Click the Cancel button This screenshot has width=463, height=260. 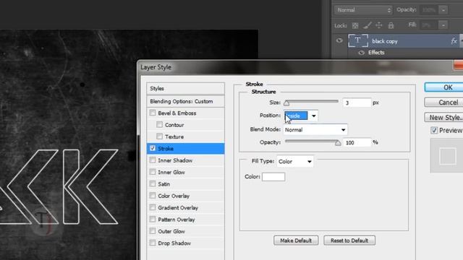coord(443,103)
